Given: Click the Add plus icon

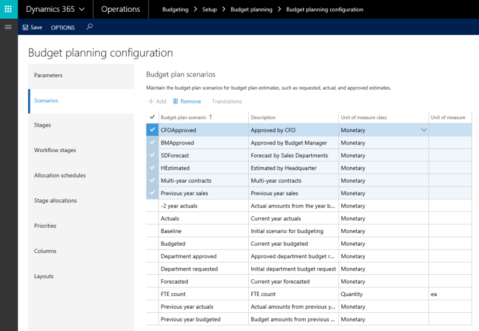Looking at the screenshot, I should coord(150,101).
